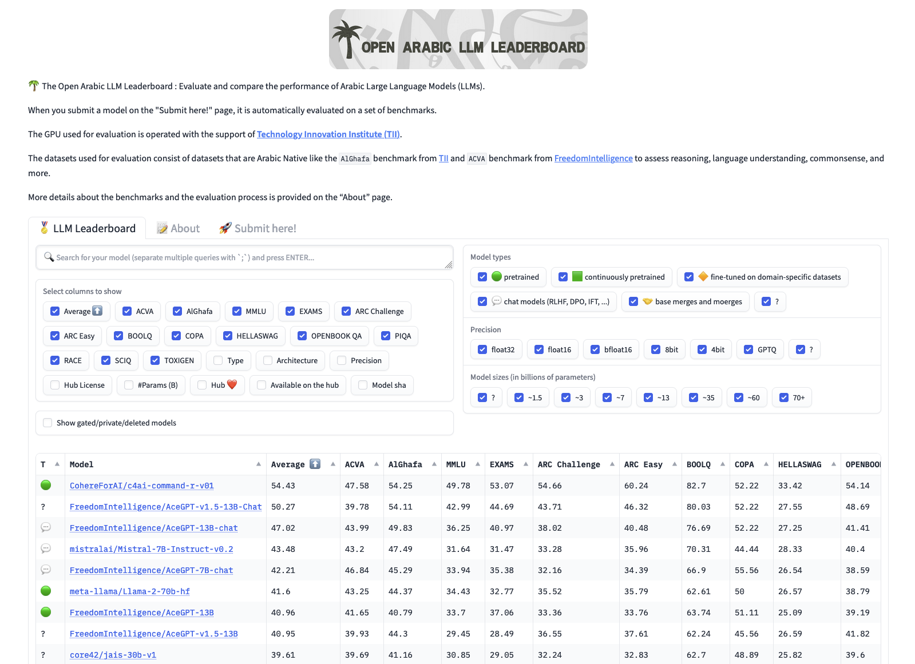Click the sort arrow in the AlGhafa header
The height and width of the screenshot is (664, 915).
434,464
